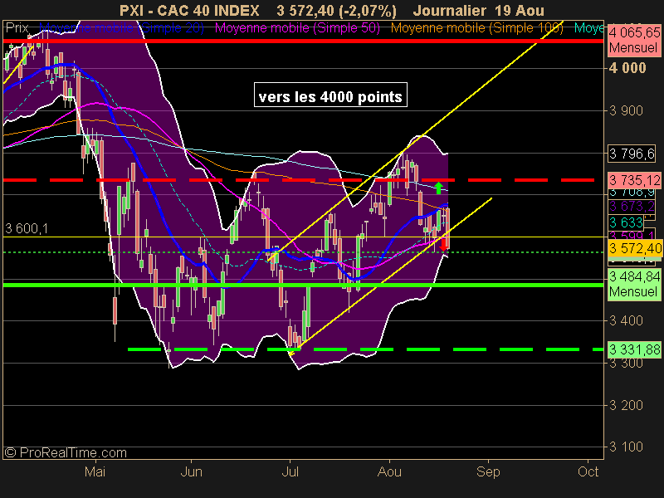This screenshot has width=664, height=498.
Task: Click the red down arrow marker on chart
Action: [443, 245]
